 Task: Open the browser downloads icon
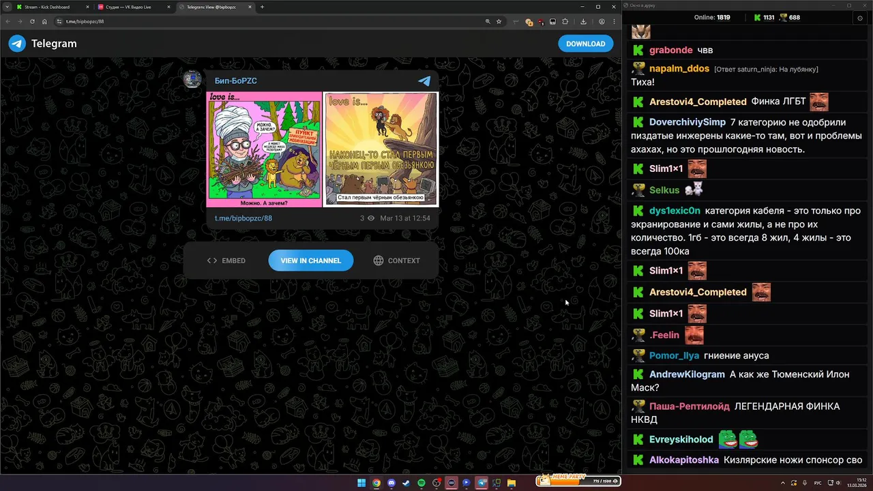[x=583, y=21]
